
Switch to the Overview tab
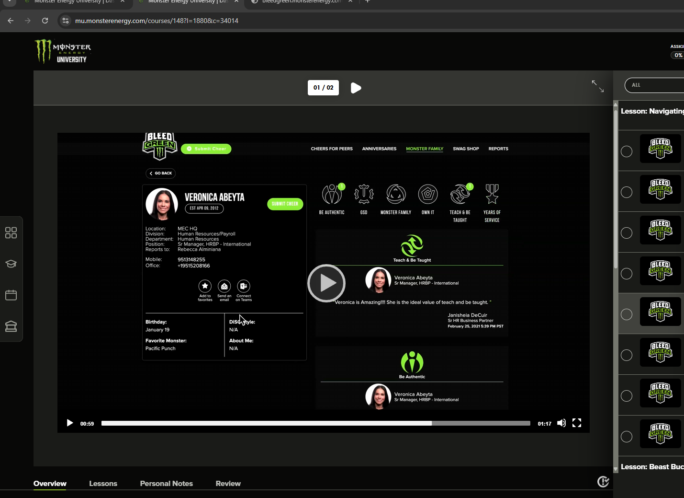50,484
